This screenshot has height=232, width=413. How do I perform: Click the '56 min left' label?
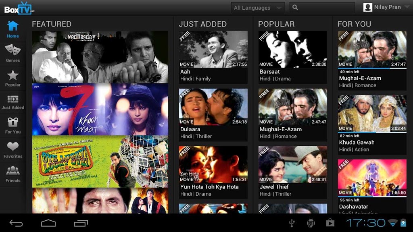coord(350,200)
